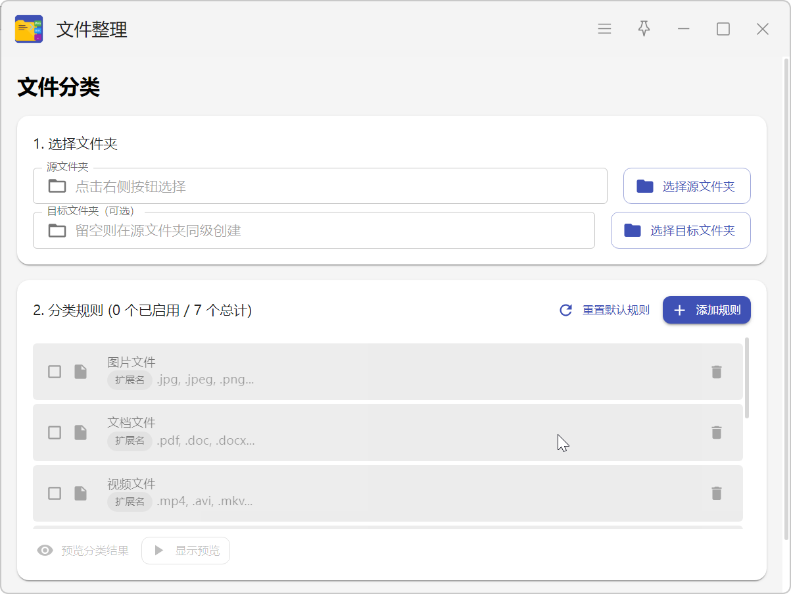The height and width of the screenshot is (594, 791).
Task: Click the file icon beside 图片文件
Action: (x=80, y=372)
